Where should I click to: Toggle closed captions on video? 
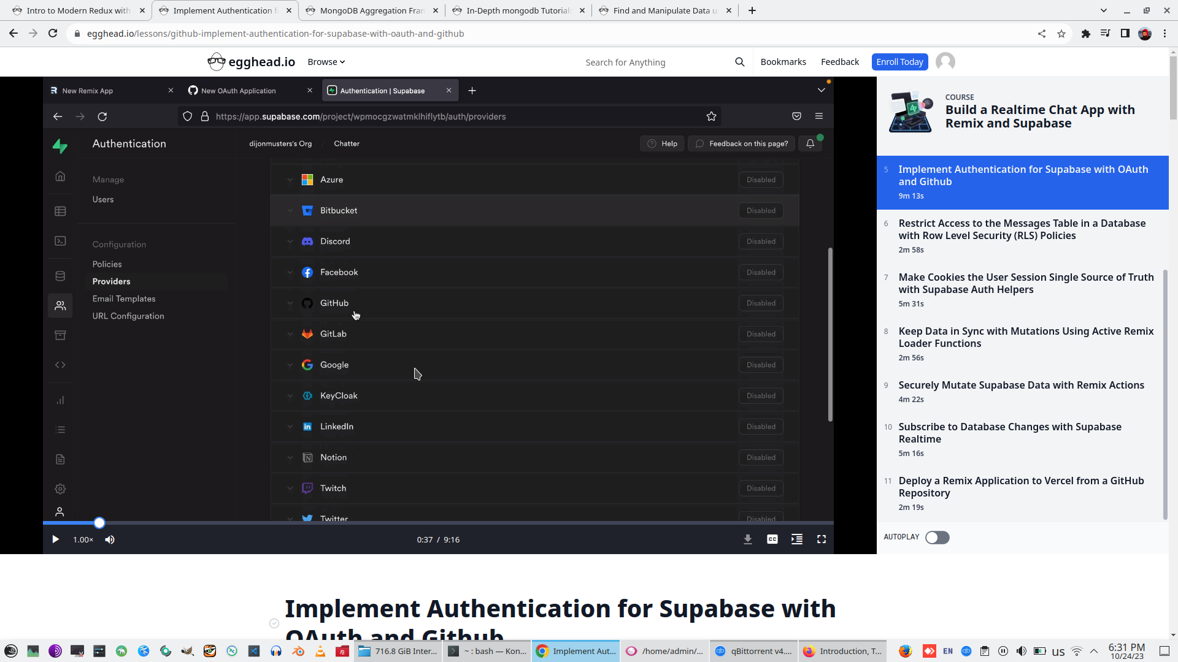pos(772,539)
